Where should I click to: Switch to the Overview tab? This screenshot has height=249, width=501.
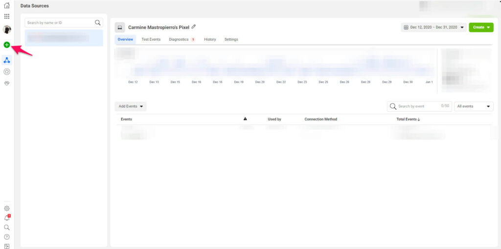[x=125, y=39]
